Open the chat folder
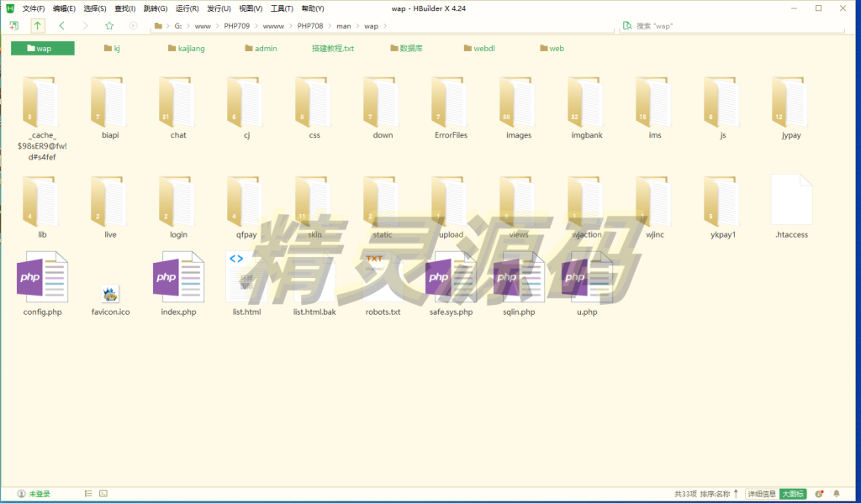 [178, 108]
